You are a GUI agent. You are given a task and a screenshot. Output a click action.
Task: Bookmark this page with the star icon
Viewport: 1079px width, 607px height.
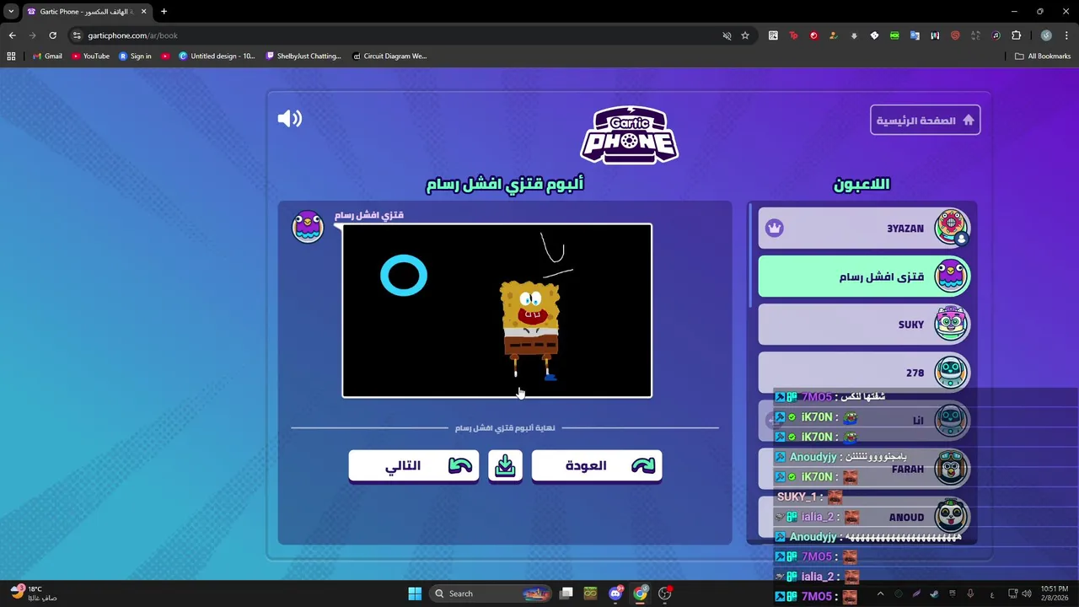click(x=745, y=35)
